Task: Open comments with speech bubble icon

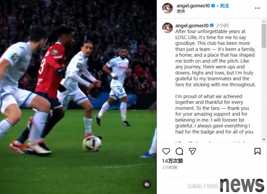Action: 179,151
